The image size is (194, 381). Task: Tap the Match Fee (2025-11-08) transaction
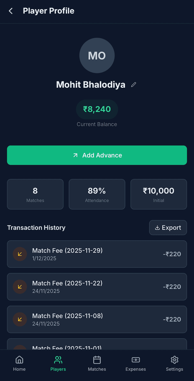(x=97, y=319)
